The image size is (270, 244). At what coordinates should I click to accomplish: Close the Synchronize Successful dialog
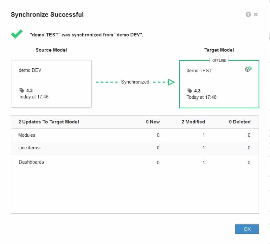click(x=256, y=15)
